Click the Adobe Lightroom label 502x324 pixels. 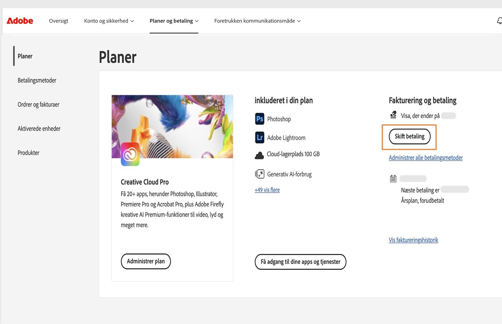tap(286, 138)
